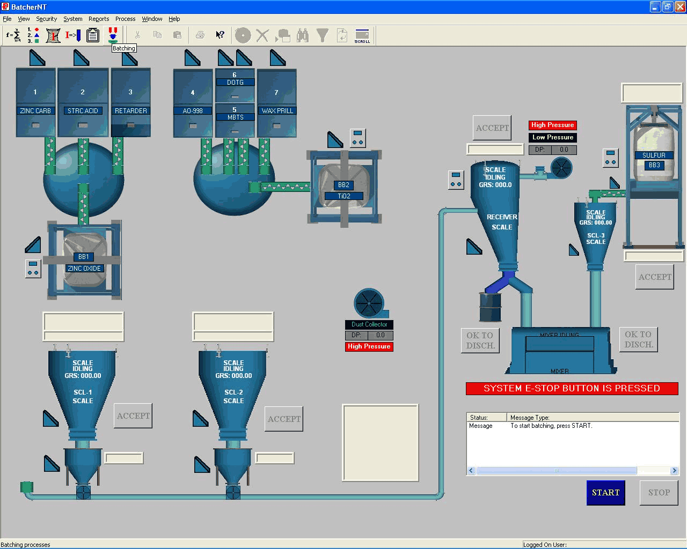This screenshot has height=549, width=687.
Task: Open the formula summation toolbar icon
Action: (13, 35)
